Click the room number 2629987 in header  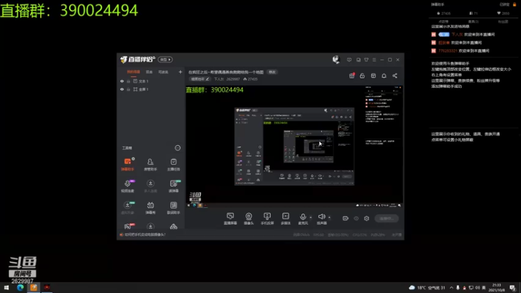(x=232, y=79)
